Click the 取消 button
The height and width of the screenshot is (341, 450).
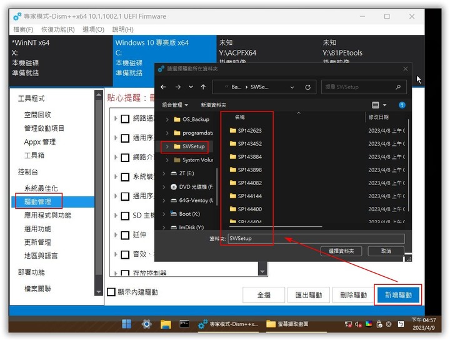pos(386,251)
